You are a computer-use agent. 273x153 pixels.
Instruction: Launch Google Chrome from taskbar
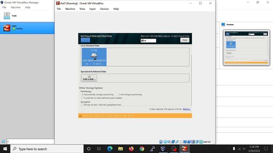tap(142, 149)
